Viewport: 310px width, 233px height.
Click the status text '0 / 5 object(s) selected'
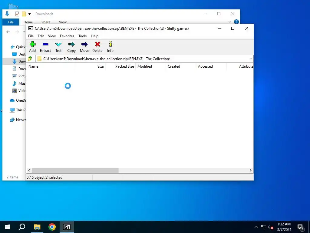45,177
